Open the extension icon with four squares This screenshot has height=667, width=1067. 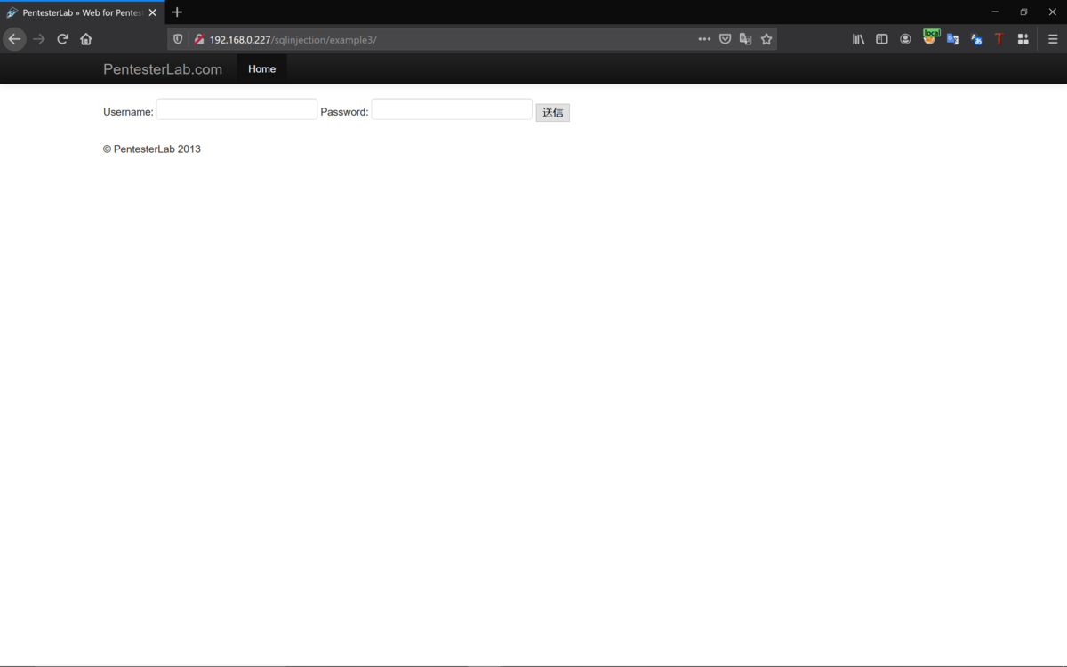click(x=1023, y=39)
